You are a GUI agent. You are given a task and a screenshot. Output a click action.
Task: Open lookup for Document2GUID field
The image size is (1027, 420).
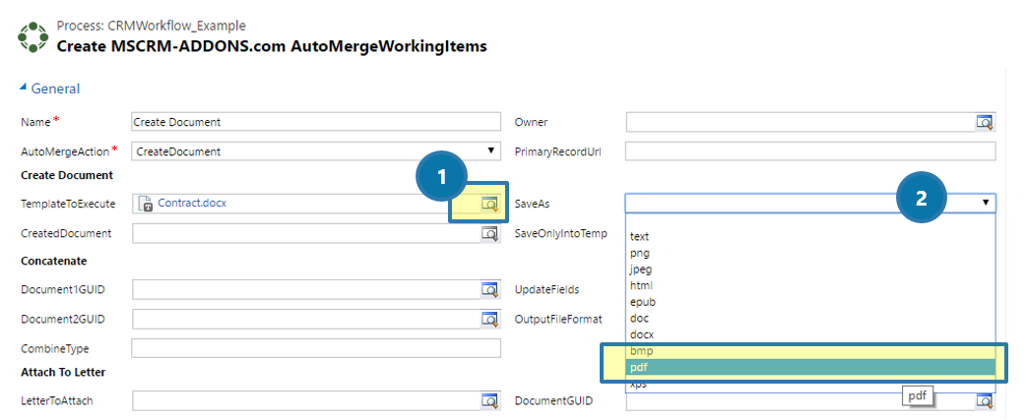coord(490,319)
